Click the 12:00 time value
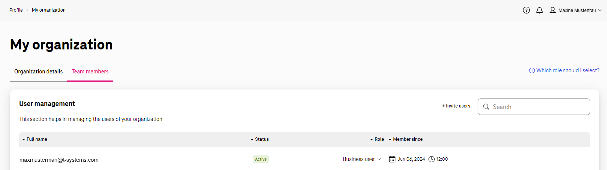 coord(442,159)
